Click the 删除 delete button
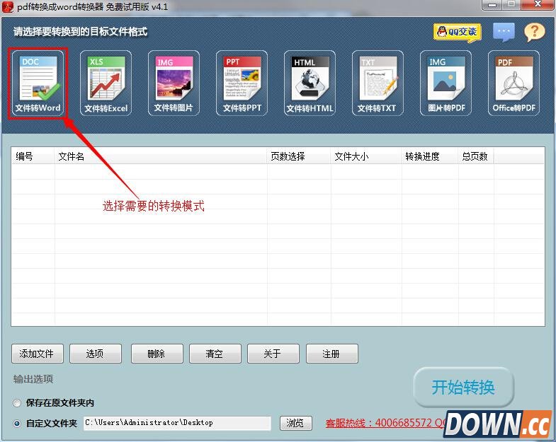Image resolution: width=556 pixels, height=442 pixels. point(157,354)
